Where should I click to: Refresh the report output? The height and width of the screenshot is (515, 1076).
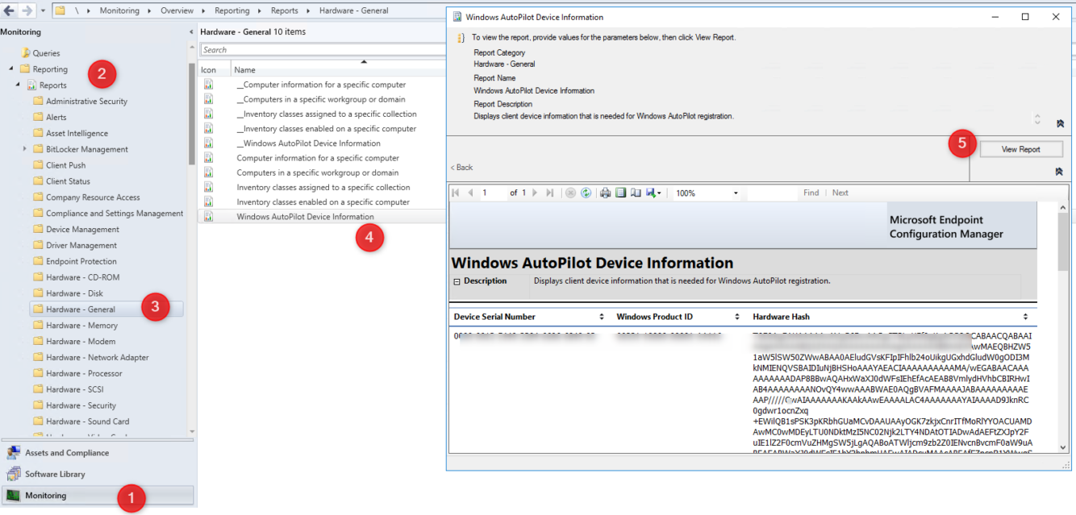(x=586, y=193)
